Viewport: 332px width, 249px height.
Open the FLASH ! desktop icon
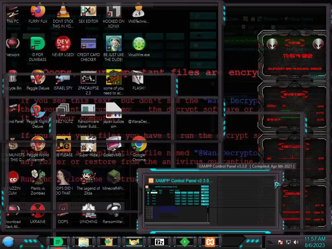pos(139,80)
